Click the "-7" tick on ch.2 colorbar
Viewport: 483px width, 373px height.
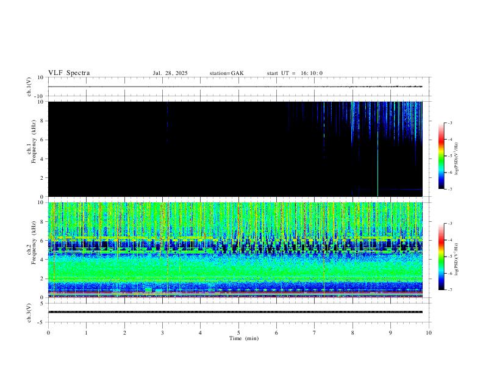(x=450, y=290)
